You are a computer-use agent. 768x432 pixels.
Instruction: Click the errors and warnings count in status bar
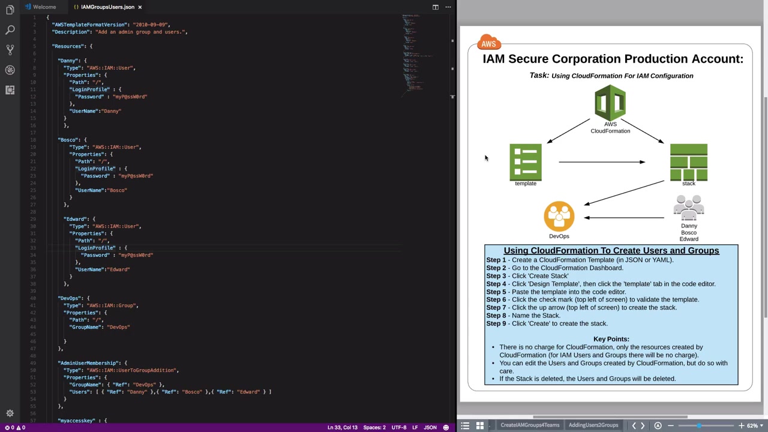[15, 428]
